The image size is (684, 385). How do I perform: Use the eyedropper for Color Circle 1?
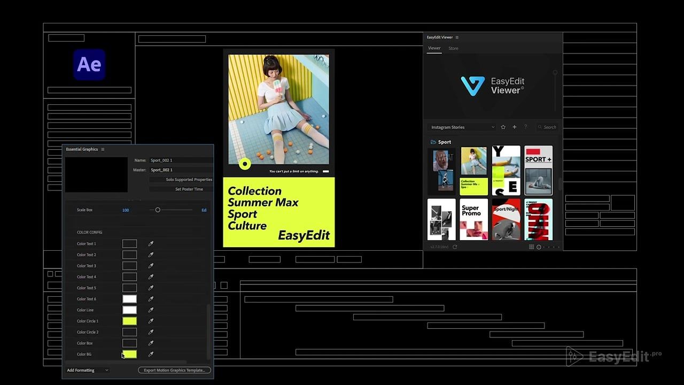[x=151, y=321]
